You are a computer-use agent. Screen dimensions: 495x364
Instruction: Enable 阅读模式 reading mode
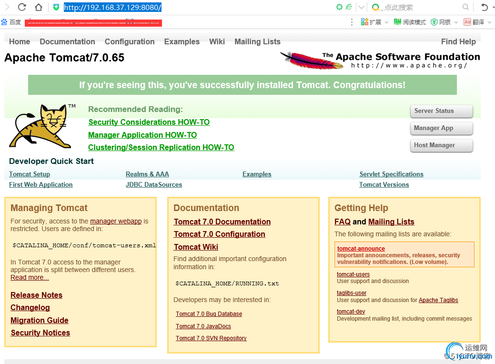click(410, 22)
